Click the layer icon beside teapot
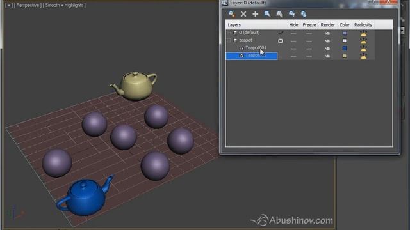The image size is (410, 230). coord(235,40)
